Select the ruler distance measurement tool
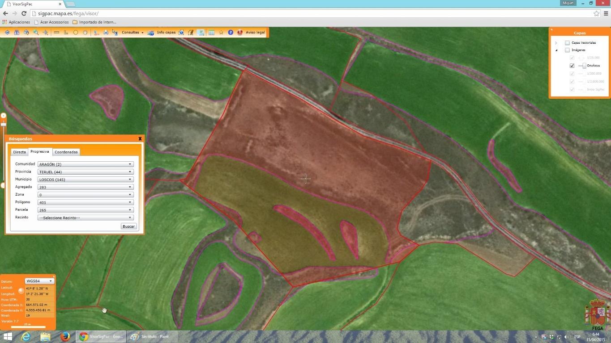The image size is (611, 343). (x=56, y=33)
